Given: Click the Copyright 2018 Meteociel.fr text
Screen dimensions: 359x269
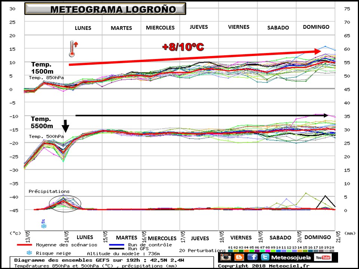Looking at the screenshot, I should pyautogui.click(x=264, y=266).
